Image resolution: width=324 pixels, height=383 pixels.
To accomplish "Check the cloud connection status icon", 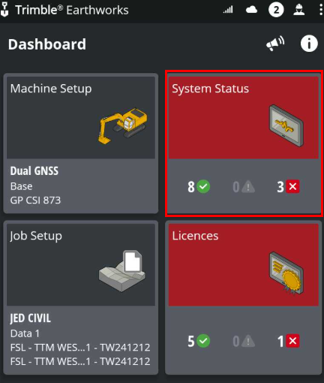I will [x=251, y=10].
